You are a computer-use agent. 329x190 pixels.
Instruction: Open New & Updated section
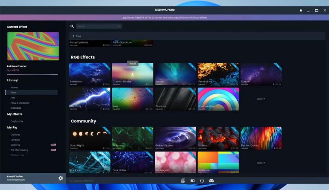20,103
